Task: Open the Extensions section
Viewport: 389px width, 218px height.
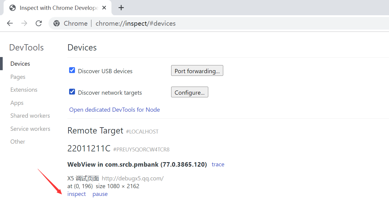Action: [24, 90]
